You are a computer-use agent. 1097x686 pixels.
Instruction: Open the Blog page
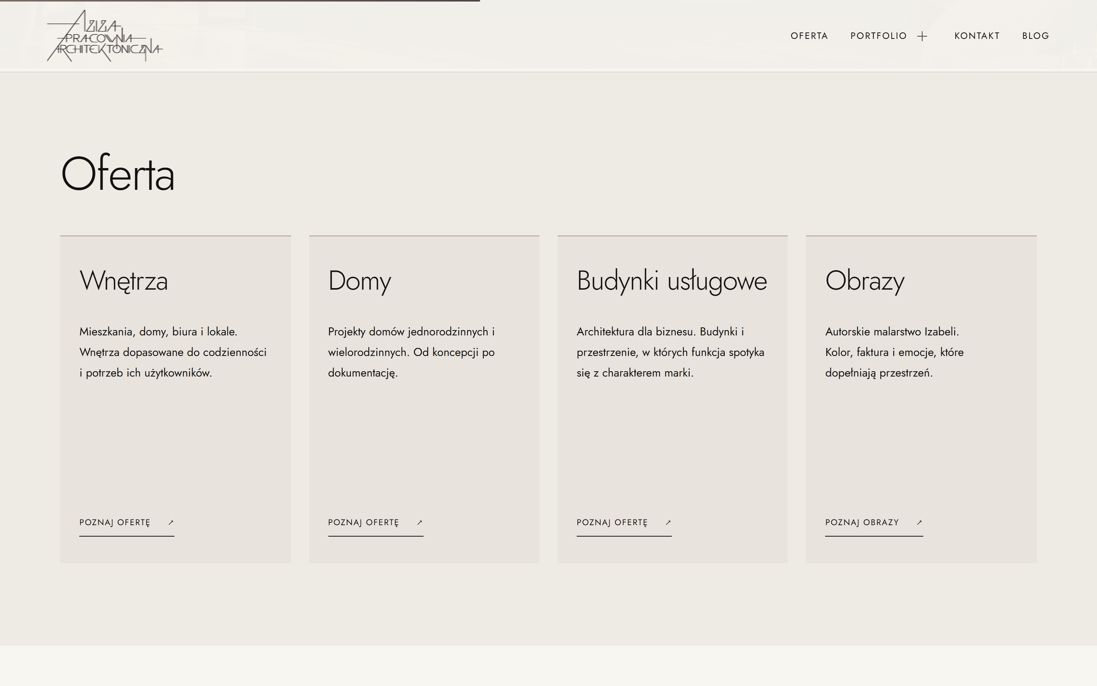point(1035,36)
